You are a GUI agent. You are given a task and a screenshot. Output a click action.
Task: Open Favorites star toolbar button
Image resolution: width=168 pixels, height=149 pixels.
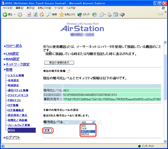tap(67, 15)
